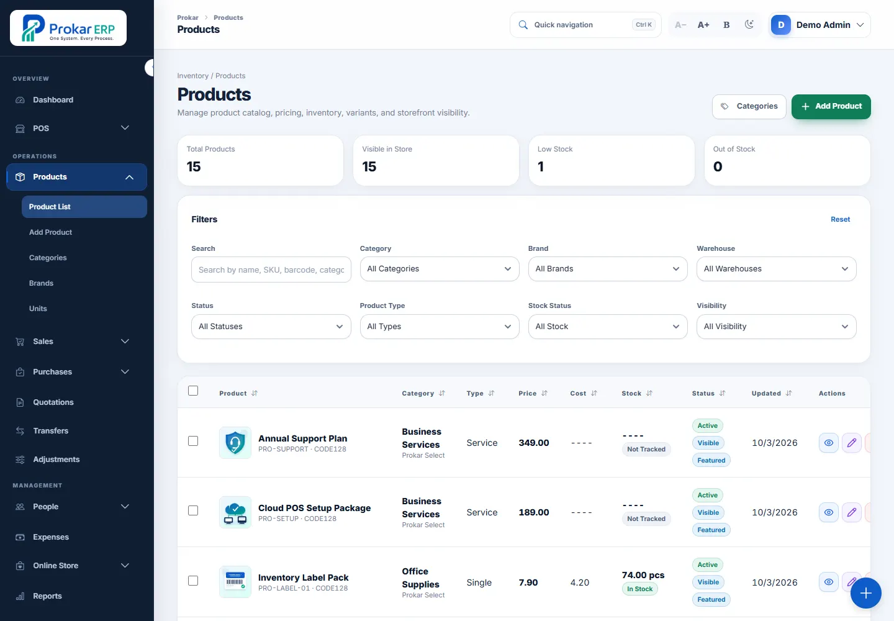This screenshot has height=621, width=894.
Task: Open Quotations in the sidebar
Action: (x=76, y=402)
